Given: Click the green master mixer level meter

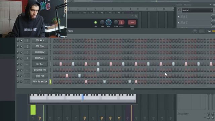Looking at the screenshot, I should coord(33,110).
